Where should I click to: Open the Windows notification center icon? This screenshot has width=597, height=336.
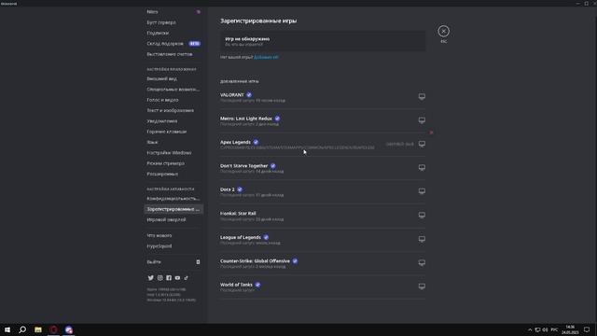[587, 329]
